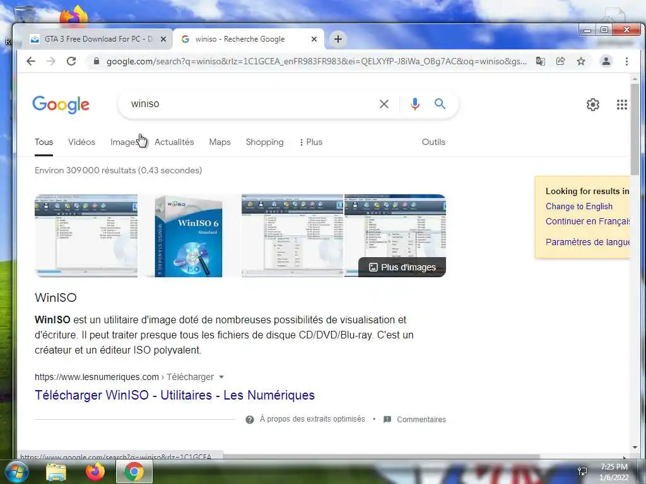Click Continuer en Français link
The width and height of the screenshot is (646, 484).
pyautogui.click(x=587, y=221)
